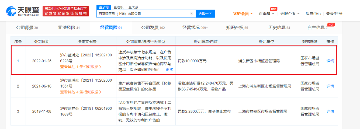Select the 罚款10.0000万元 penalty cell
This screenshot has width=360, height=129.
tap(192, 61)
